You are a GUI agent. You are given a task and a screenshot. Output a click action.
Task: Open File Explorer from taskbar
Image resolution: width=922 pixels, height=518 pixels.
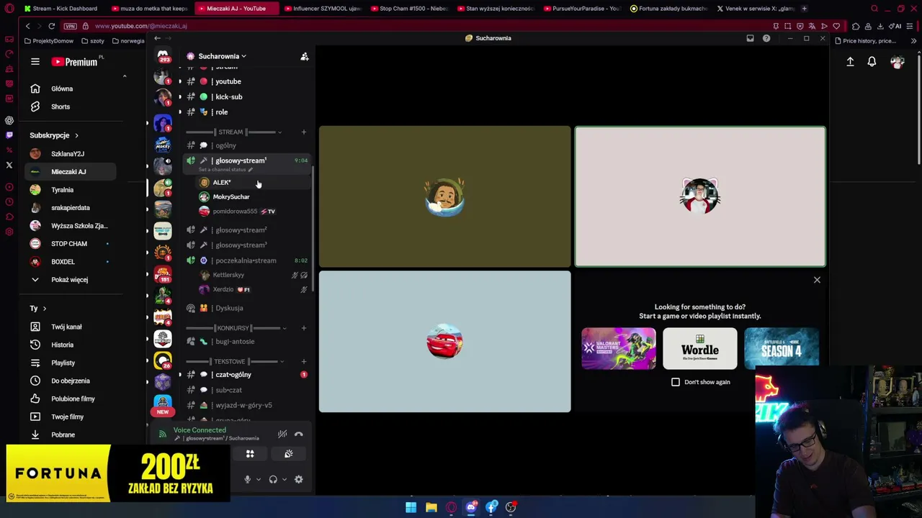[x=431, y=507]
